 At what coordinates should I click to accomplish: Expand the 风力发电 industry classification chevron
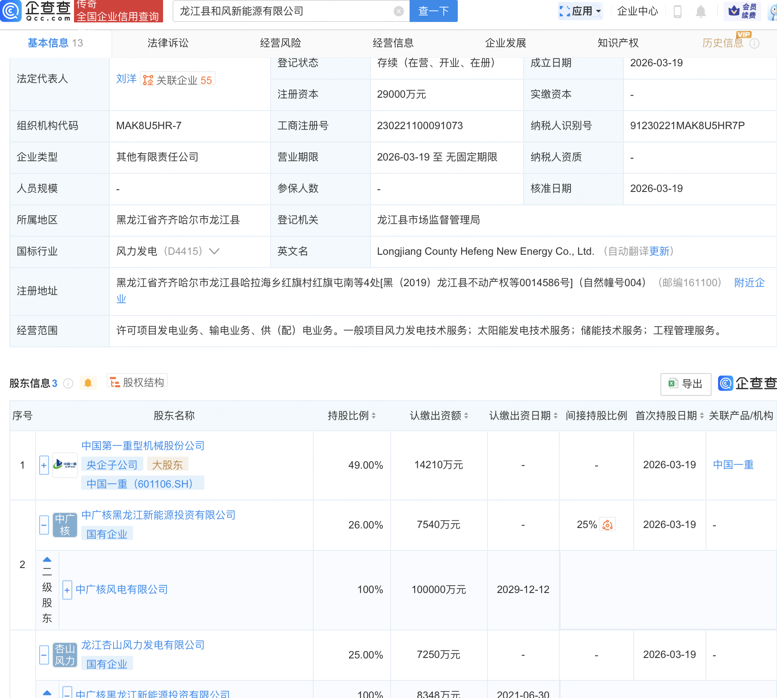[x=214, y=251]
